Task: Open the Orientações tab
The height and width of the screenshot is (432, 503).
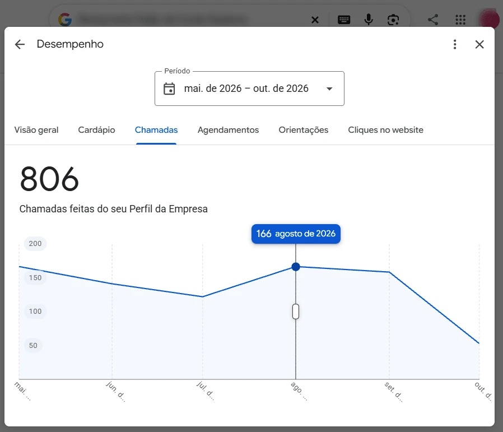Action: pyautogui.click(x=304, y=130)
